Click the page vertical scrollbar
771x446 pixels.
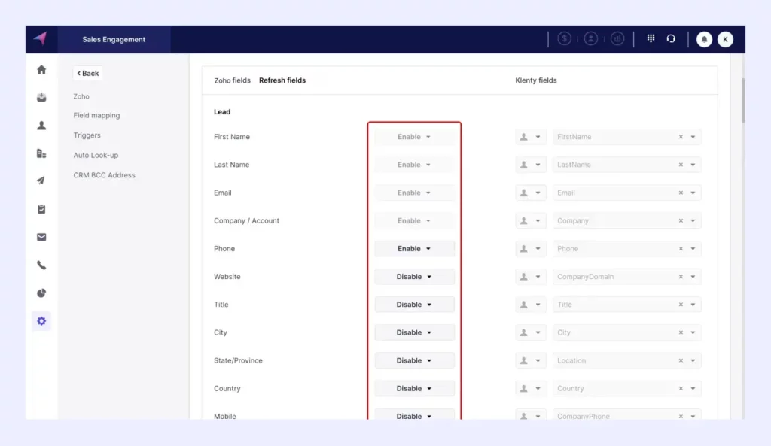pyautogui.click(x=743, y=101)
